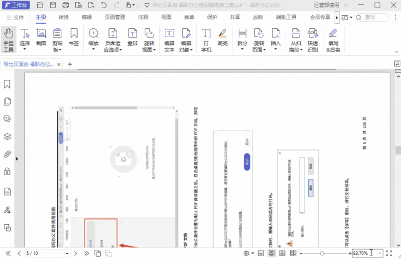Click the zoom slider at bottom right

tap(322, 253)
